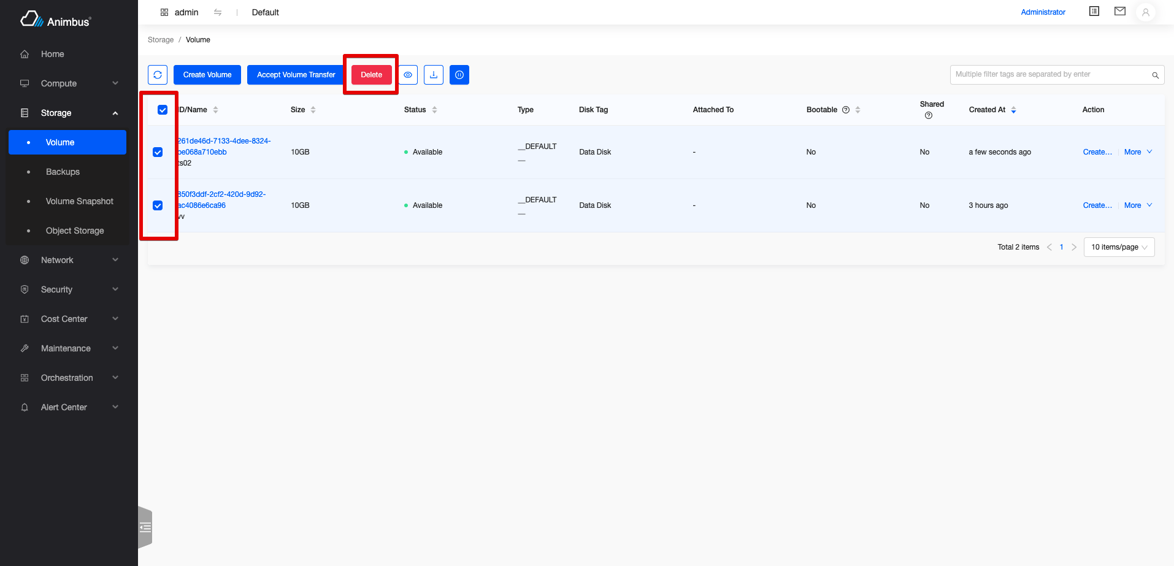Open the user avatar icon
1174x566 pixels.
pos(1145,12)
